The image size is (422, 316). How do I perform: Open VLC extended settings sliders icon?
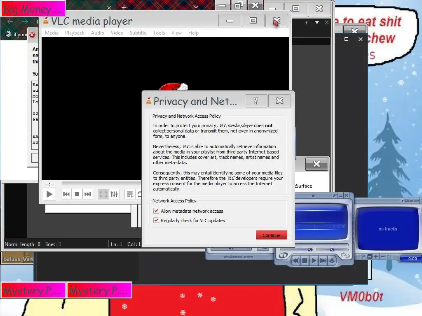point(114,194)
